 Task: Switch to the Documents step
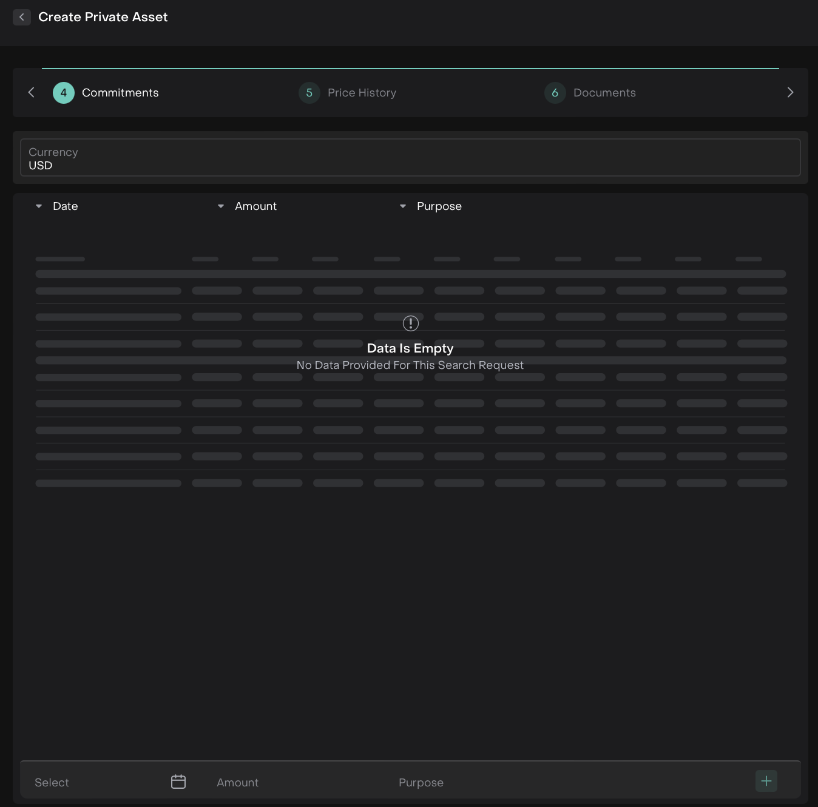604,93
